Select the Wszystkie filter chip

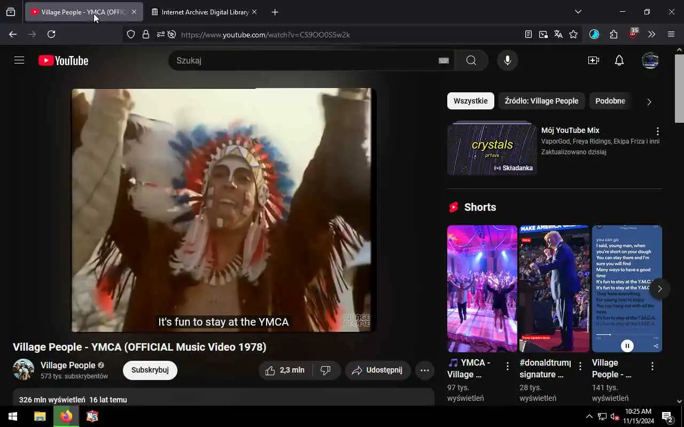[x=471, y=101]
